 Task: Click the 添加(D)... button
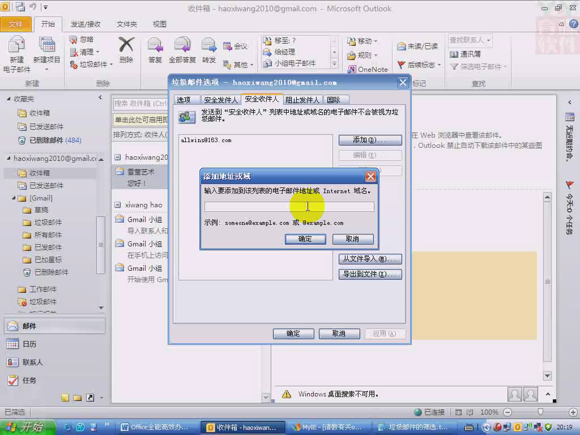pos(370,140)
